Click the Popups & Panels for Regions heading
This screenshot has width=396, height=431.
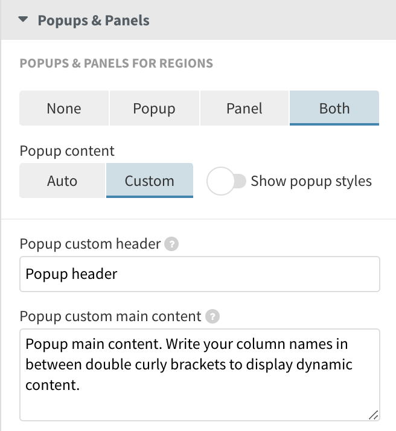click(x=116, y=63)
